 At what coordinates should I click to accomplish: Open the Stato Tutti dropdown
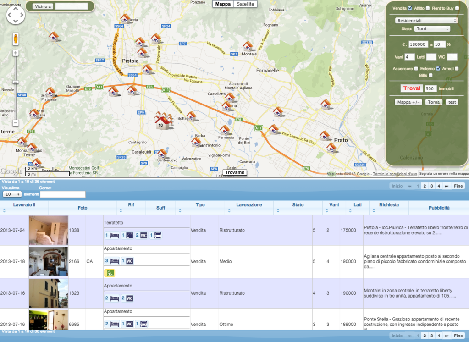coord(432,29)
